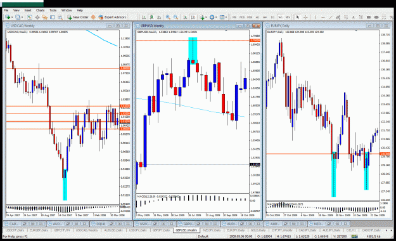
Task: Select the MN monthly timeframe
Action: pos(288,17)
